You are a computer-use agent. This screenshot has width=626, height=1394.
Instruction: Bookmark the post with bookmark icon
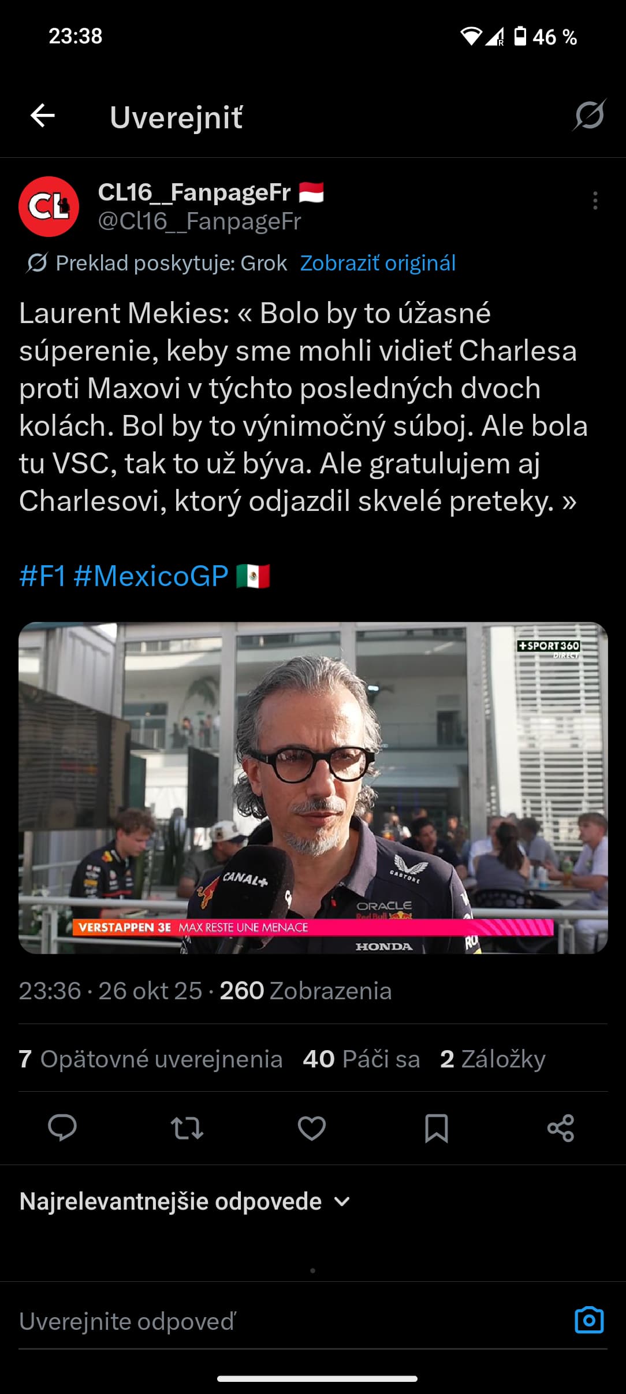[x=437, y=1128]
